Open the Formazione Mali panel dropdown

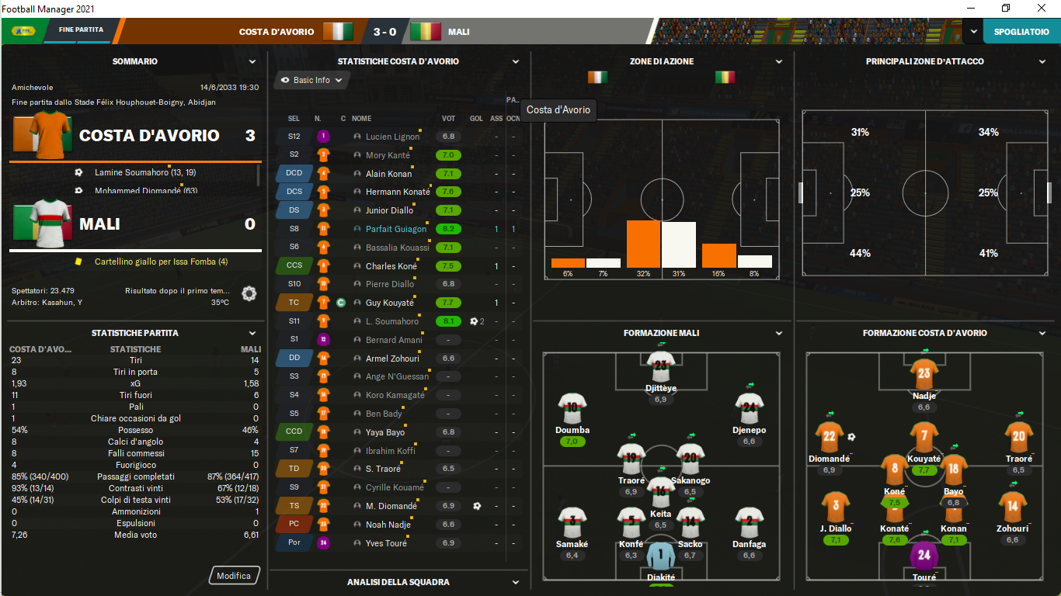pos(779,333)
